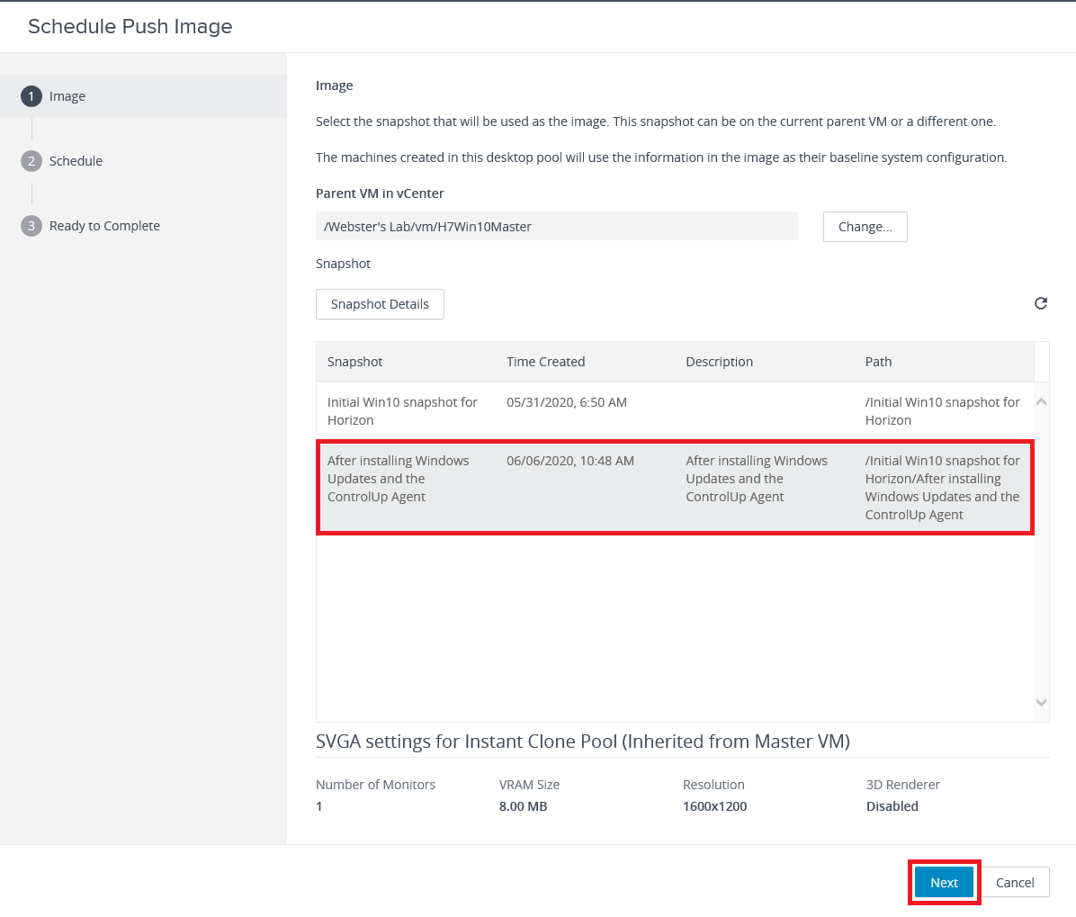The width and height of the screenshot is (1076, 917).
Task: Click the Parent VM path field
Action: click(x=556, y=227)
